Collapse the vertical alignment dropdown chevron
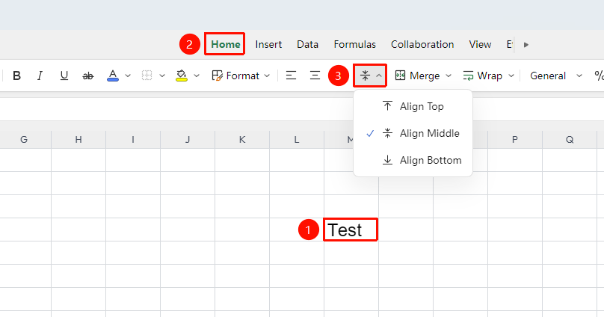The height and width of the screenshot is (317, 604). pyautogui.click(x=379, y=76)
